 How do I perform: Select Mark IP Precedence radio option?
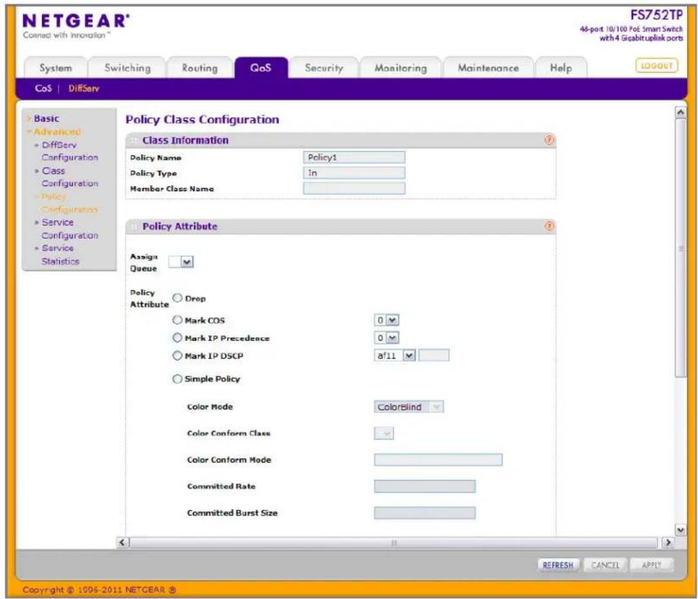click(177, 338)
